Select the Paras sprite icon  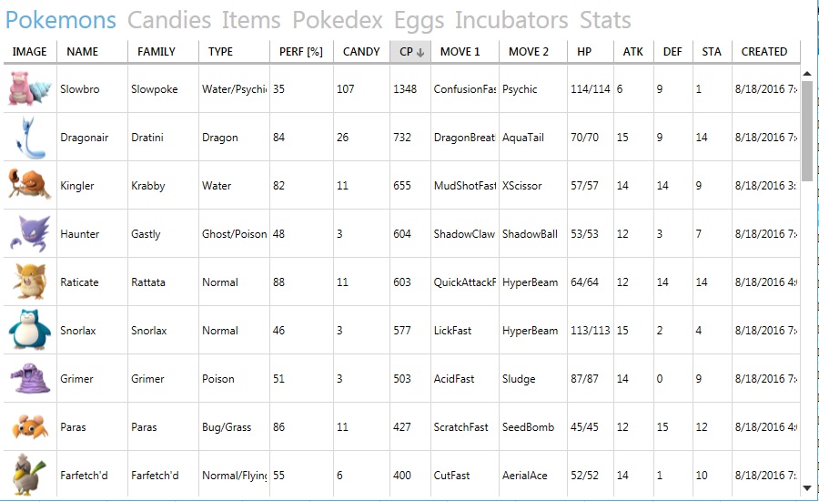pos(30,426)
